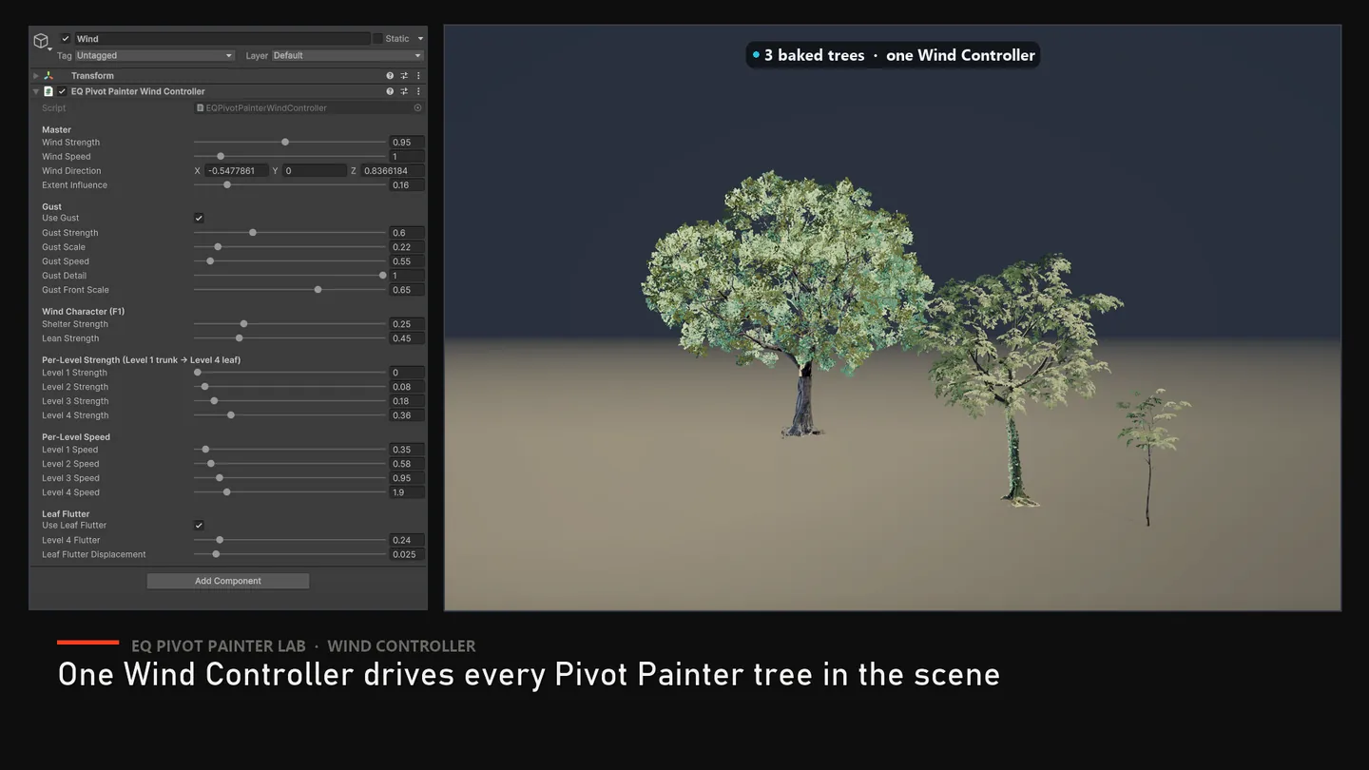Click the Wind Direction X value field
Viewport: 1369px width, 770px height.
(236, 171)
